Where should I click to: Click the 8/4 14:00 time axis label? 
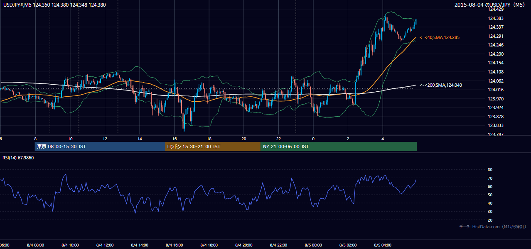(140, 245)
